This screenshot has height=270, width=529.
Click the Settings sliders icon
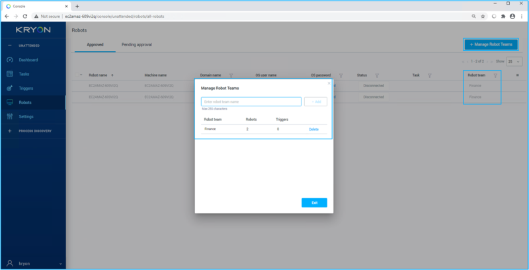pyautogui.click(x=9, y=117)
